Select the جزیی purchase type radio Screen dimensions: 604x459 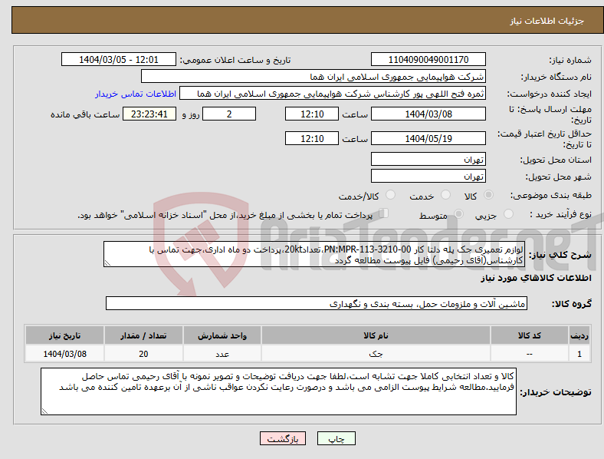coord(508,213)
